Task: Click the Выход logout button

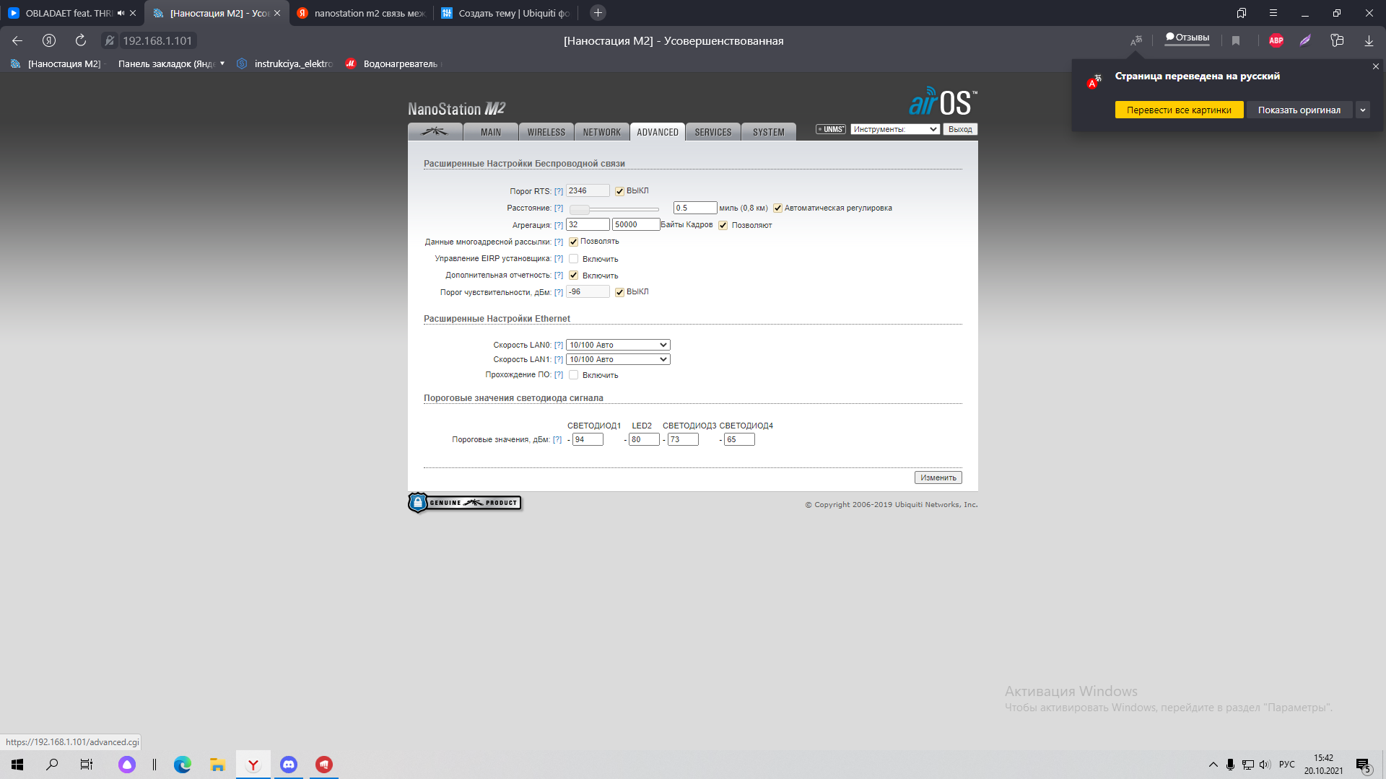Action: (x=960, y=129)
